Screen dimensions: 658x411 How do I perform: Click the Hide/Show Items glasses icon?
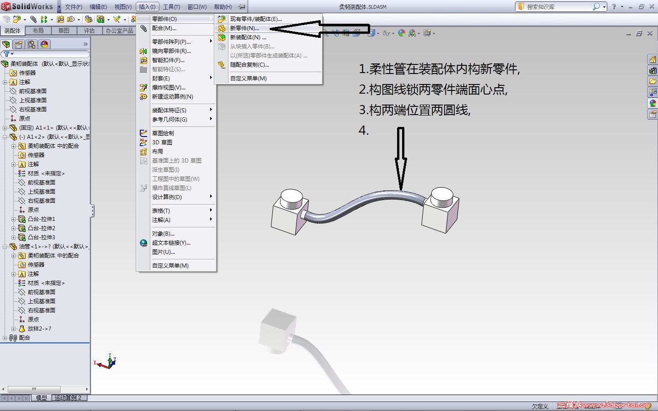click(x=387, y=33)
